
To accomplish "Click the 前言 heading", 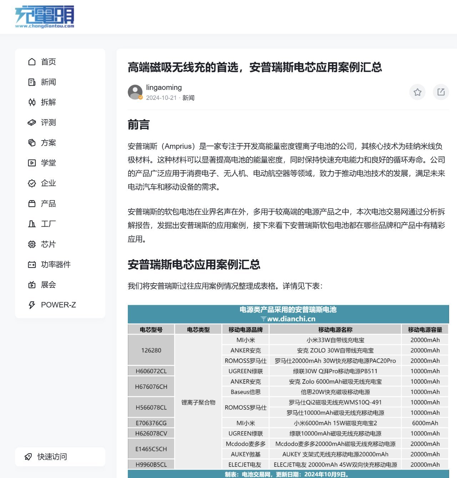I will (139, 125).
